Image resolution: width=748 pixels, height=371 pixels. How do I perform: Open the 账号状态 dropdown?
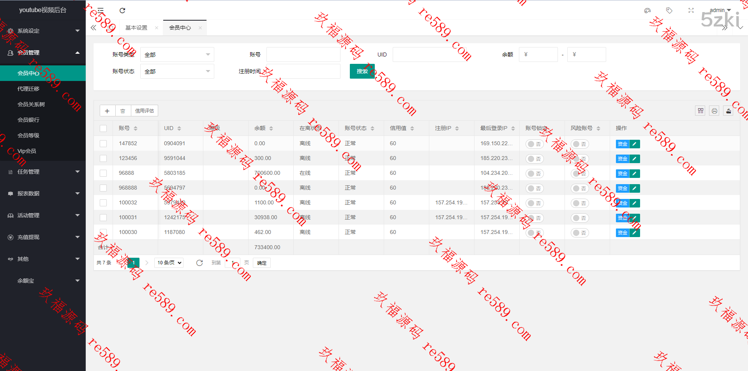tap(177, 72)
